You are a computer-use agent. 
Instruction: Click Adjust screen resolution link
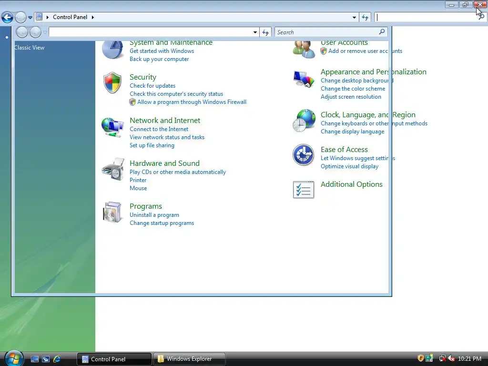[x=351, y=96]
